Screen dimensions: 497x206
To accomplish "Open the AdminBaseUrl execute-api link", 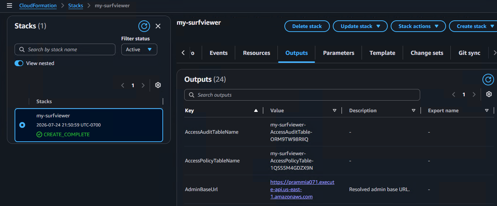I will (x=302, y=189).
